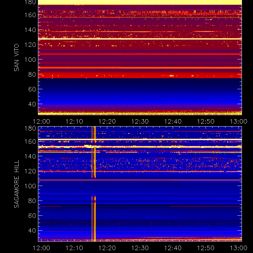
Task: Click 12:00 label under San Vito plot
Action: click(41, 121)
